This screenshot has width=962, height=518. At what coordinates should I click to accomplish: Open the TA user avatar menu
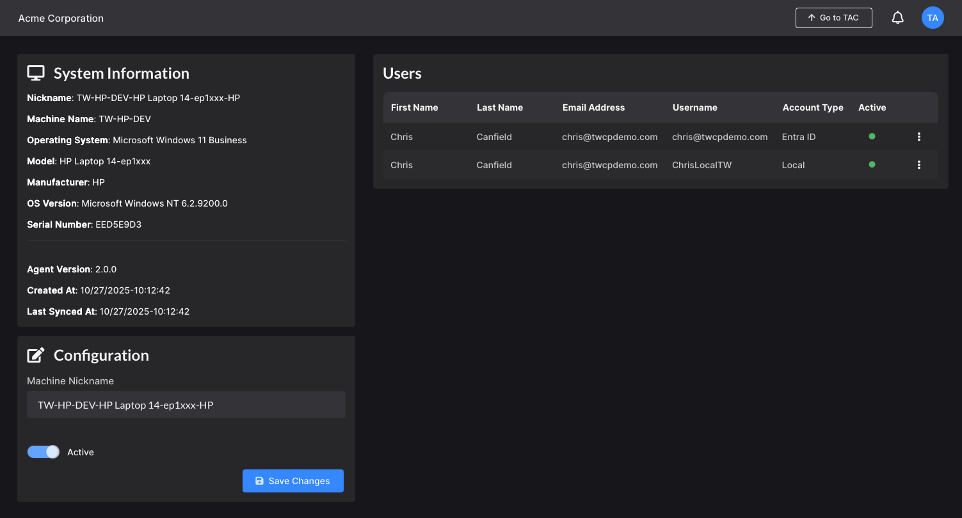point(933,18)
